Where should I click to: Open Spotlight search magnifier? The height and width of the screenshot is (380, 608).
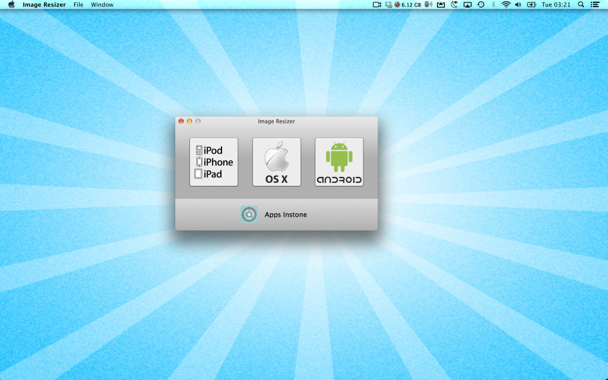pos(581,5)
